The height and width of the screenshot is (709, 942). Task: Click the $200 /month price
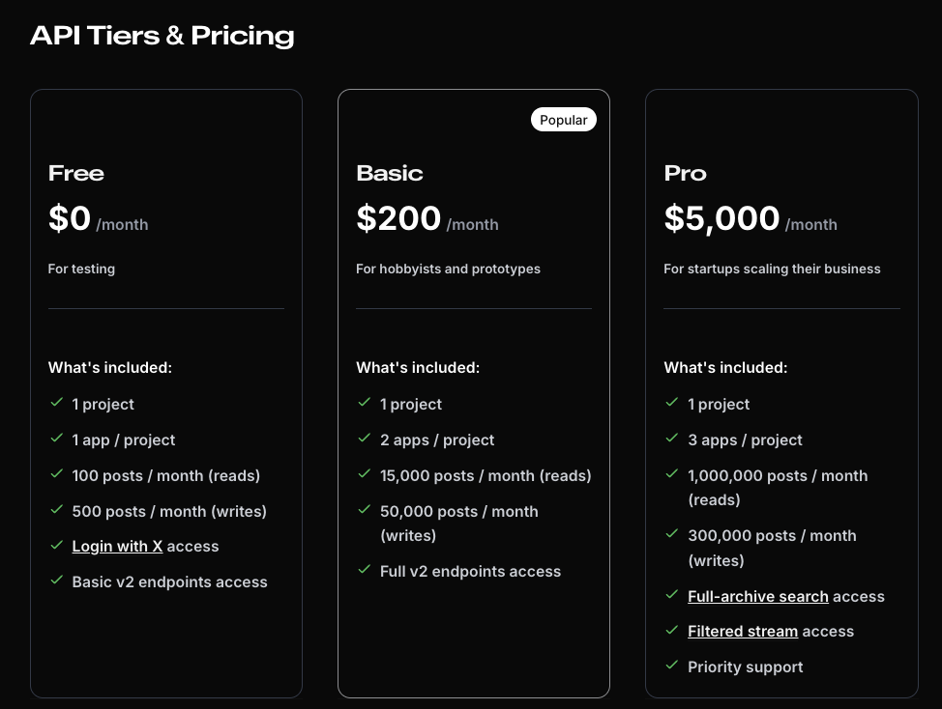(427, 219)
